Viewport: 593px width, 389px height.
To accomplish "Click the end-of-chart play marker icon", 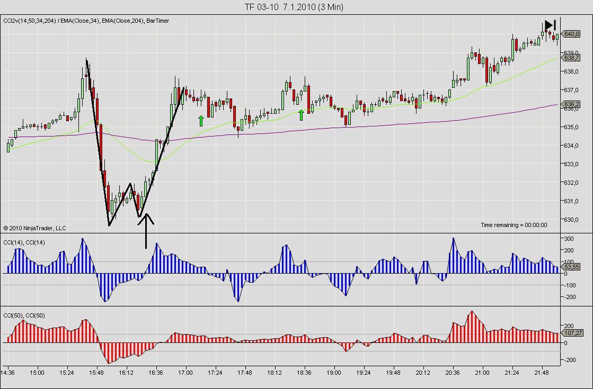I will pyautogui.click(x=550, y=25).
